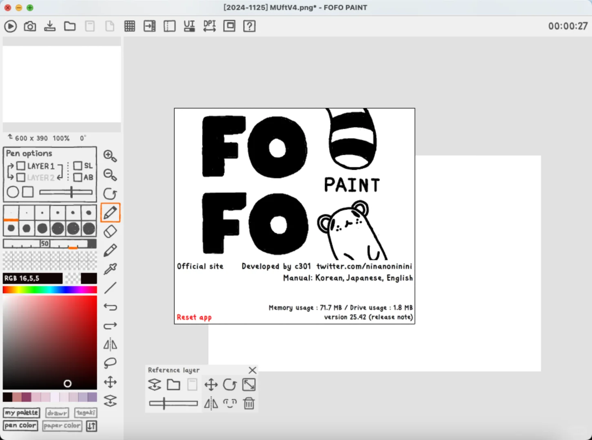
Task: Select the pen color tab
Action: [x=20, y=426]
